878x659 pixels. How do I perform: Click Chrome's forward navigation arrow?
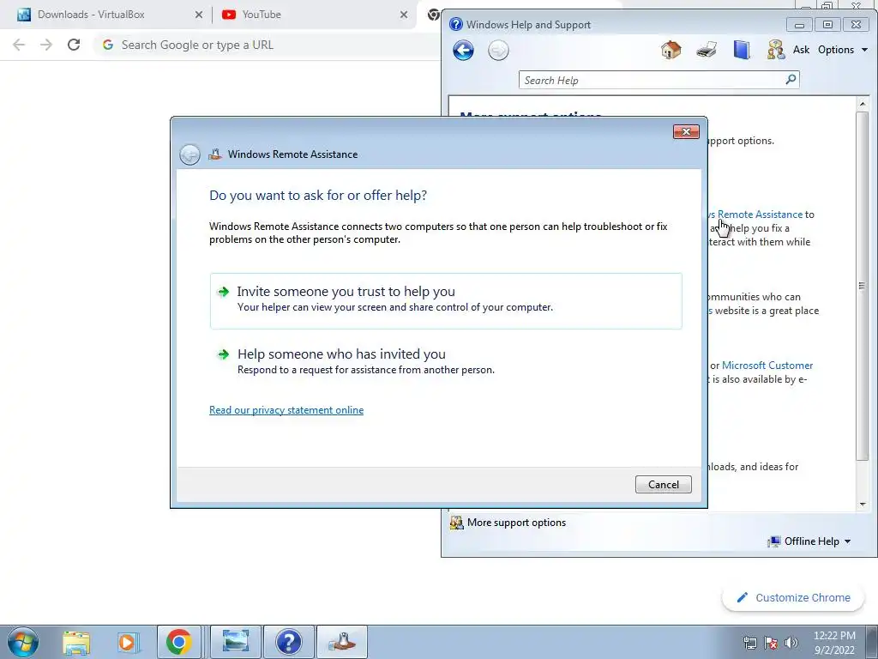coord(46,45)
